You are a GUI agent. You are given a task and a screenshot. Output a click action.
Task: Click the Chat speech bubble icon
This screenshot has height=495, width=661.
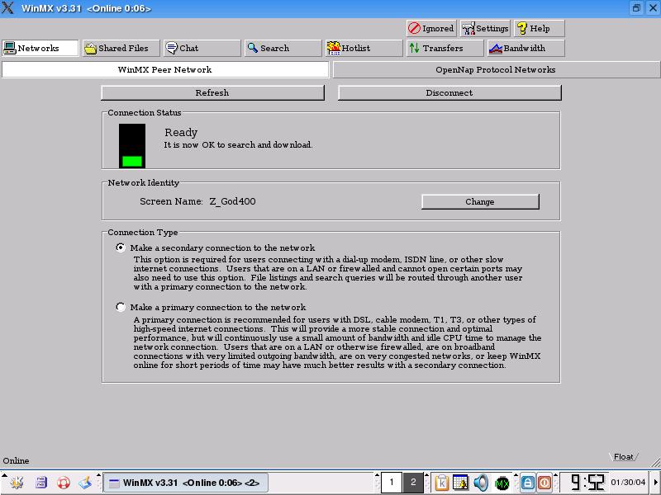pos(171,48)
